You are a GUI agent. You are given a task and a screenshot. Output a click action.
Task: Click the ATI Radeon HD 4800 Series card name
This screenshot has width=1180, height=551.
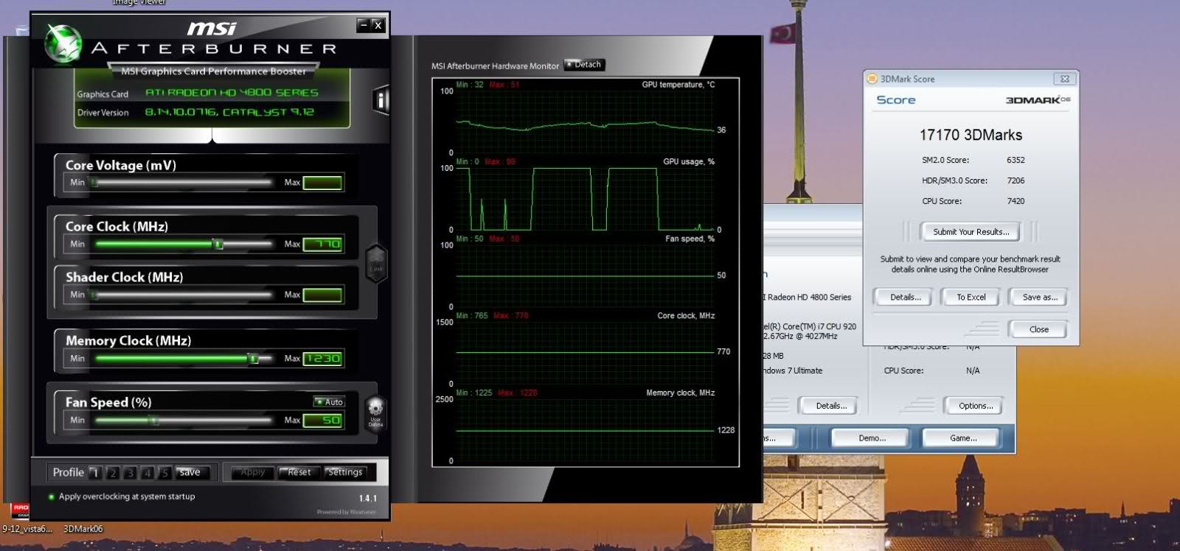(232, 93)
